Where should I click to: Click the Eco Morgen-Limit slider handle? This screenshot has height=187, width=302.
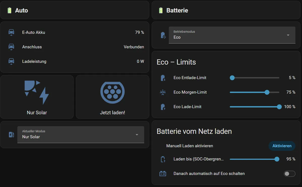tap(267, 92)
